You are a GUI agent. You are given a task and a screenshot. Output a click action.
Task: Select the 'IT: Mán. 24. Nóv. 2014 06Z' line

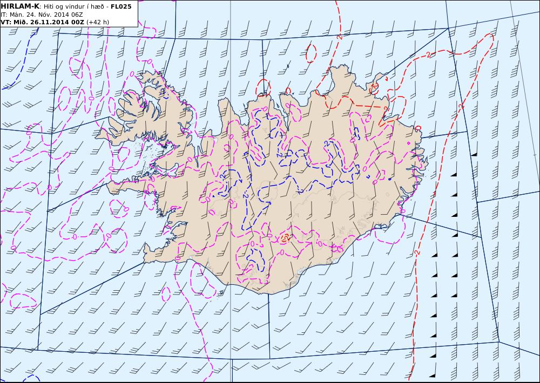click(42, 15)
